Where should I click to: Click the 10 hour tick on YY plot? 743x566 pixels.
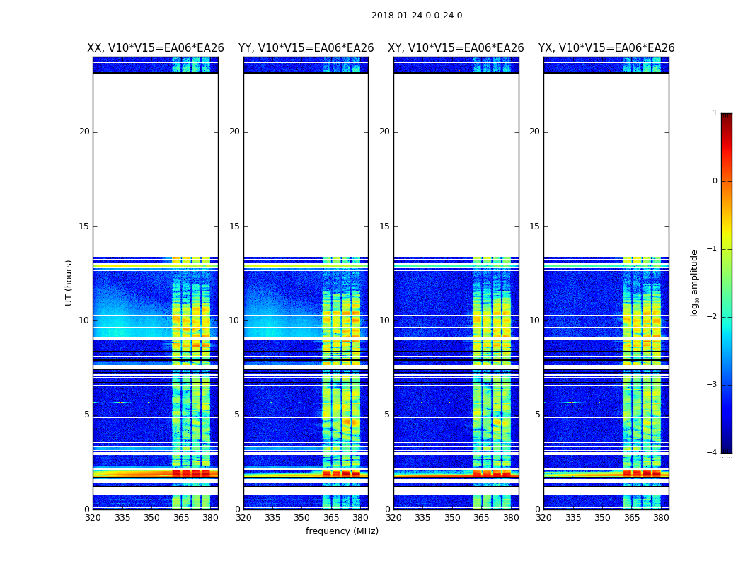point(234,320)
